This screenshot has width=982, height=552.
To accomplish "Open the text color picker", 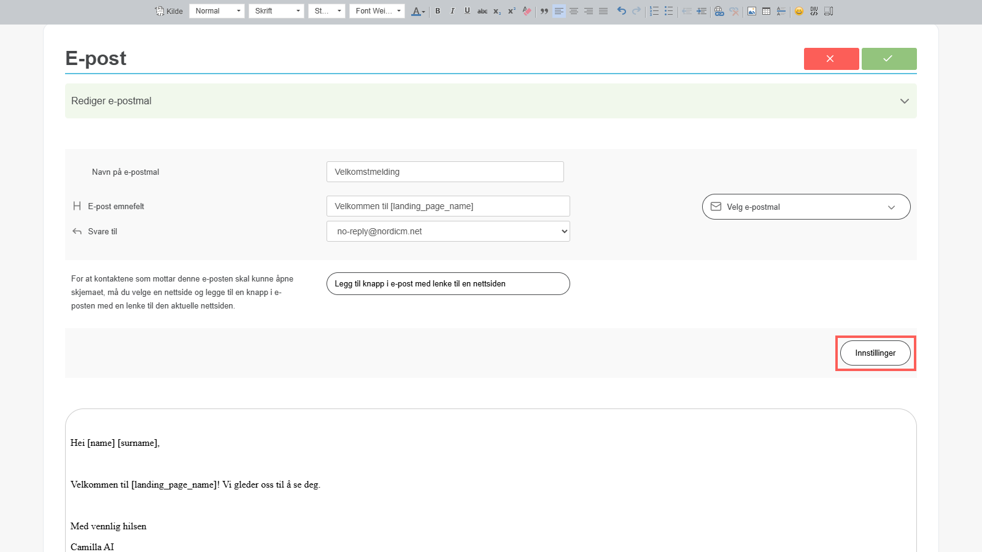I will point(418,11).
